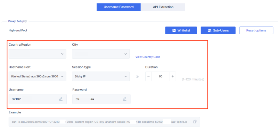Click the double-arrow icon beside Session type
The height and width of the screenshot is (130, 278).
[x=137, y=77]
